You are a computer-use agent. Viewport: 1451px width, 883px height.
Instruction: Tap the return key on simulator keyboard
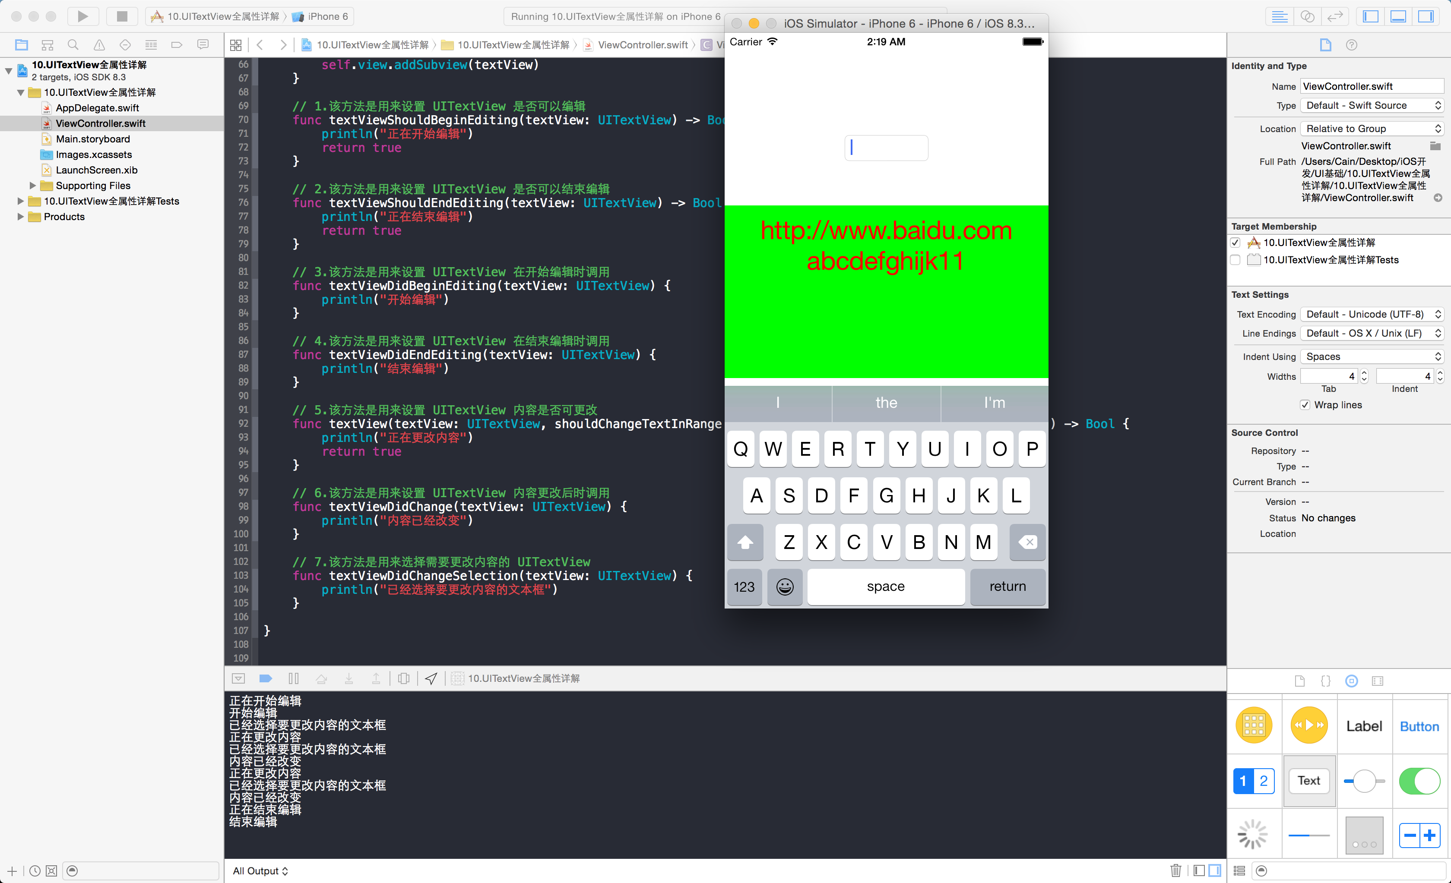pos(1007,587)
